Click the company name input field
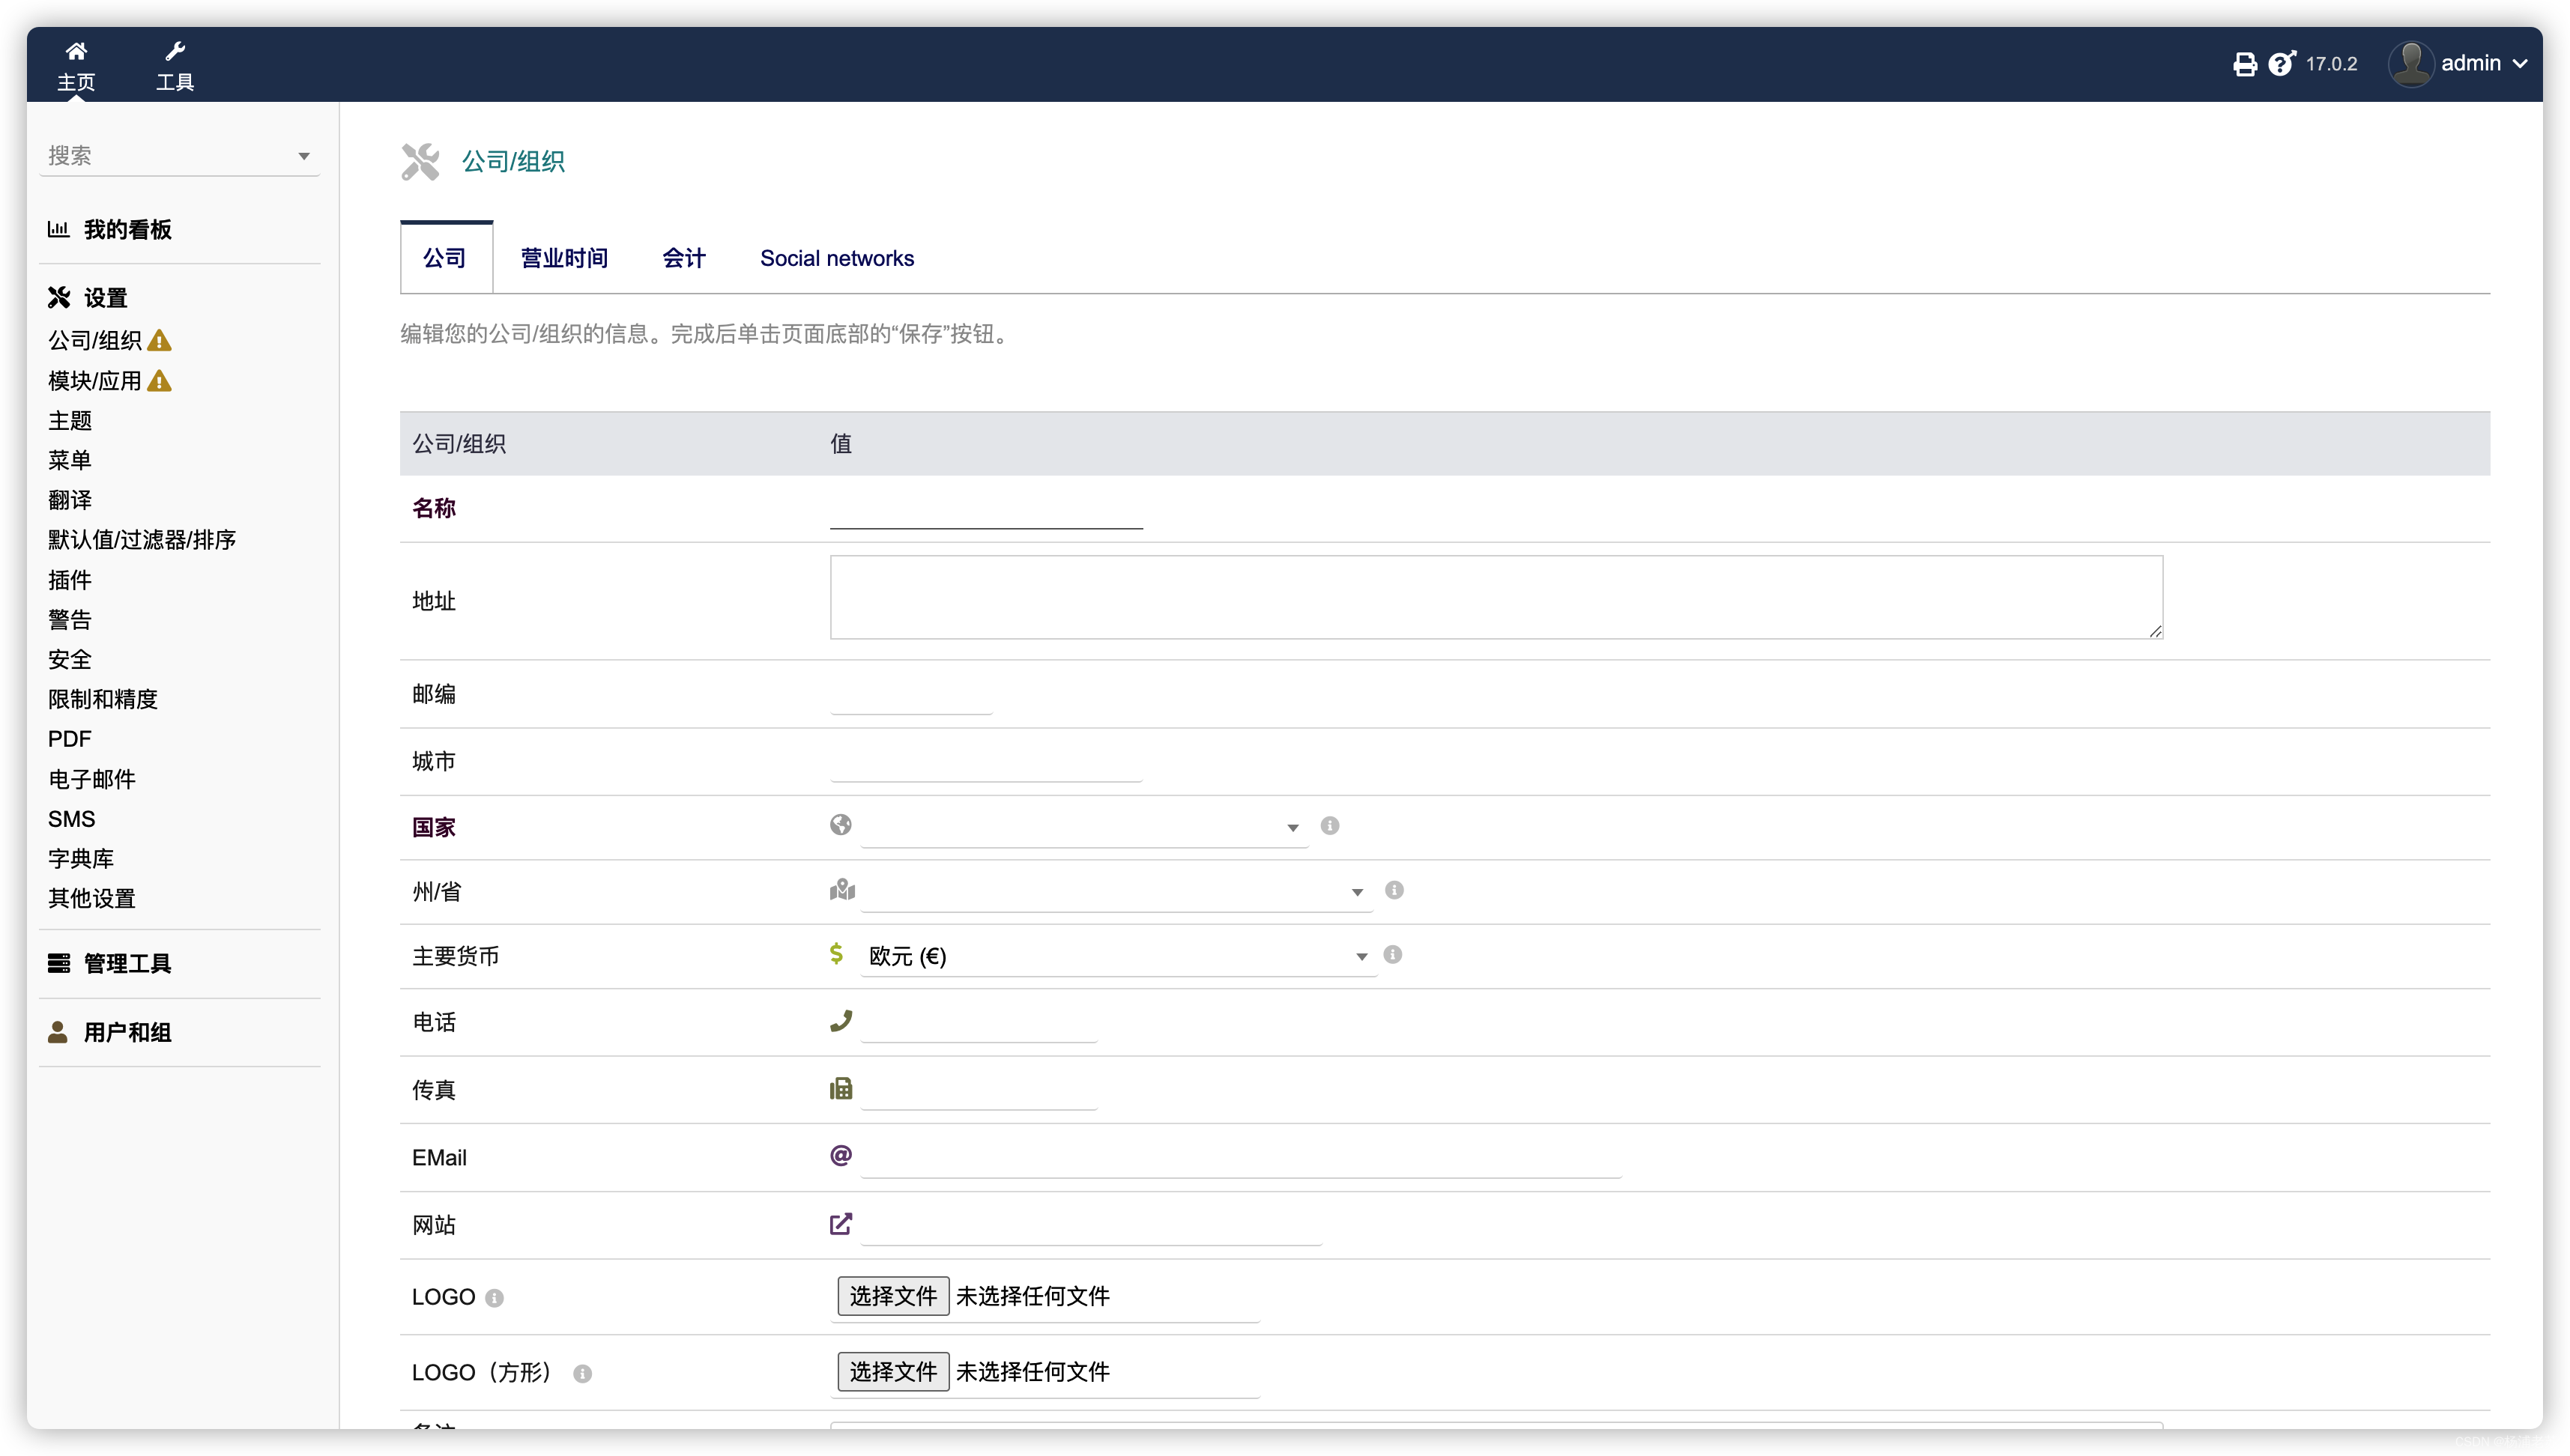2570x1456 pixels. point(985,511)
